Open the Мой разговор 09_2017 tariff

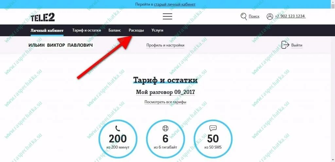(x=165, y=92)
